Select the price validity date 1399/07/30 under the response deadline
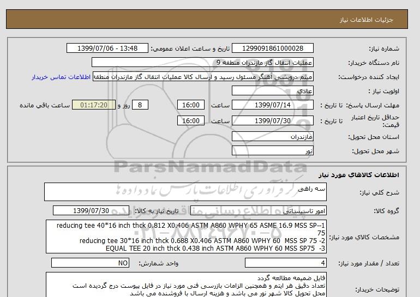The width and height of the screenshot is (420, 297). (272, 120)
